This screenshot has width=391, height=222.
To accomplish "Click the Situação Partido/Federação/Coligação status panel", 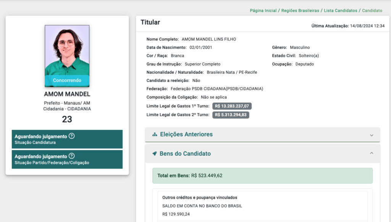I will (x=67, y=159).
